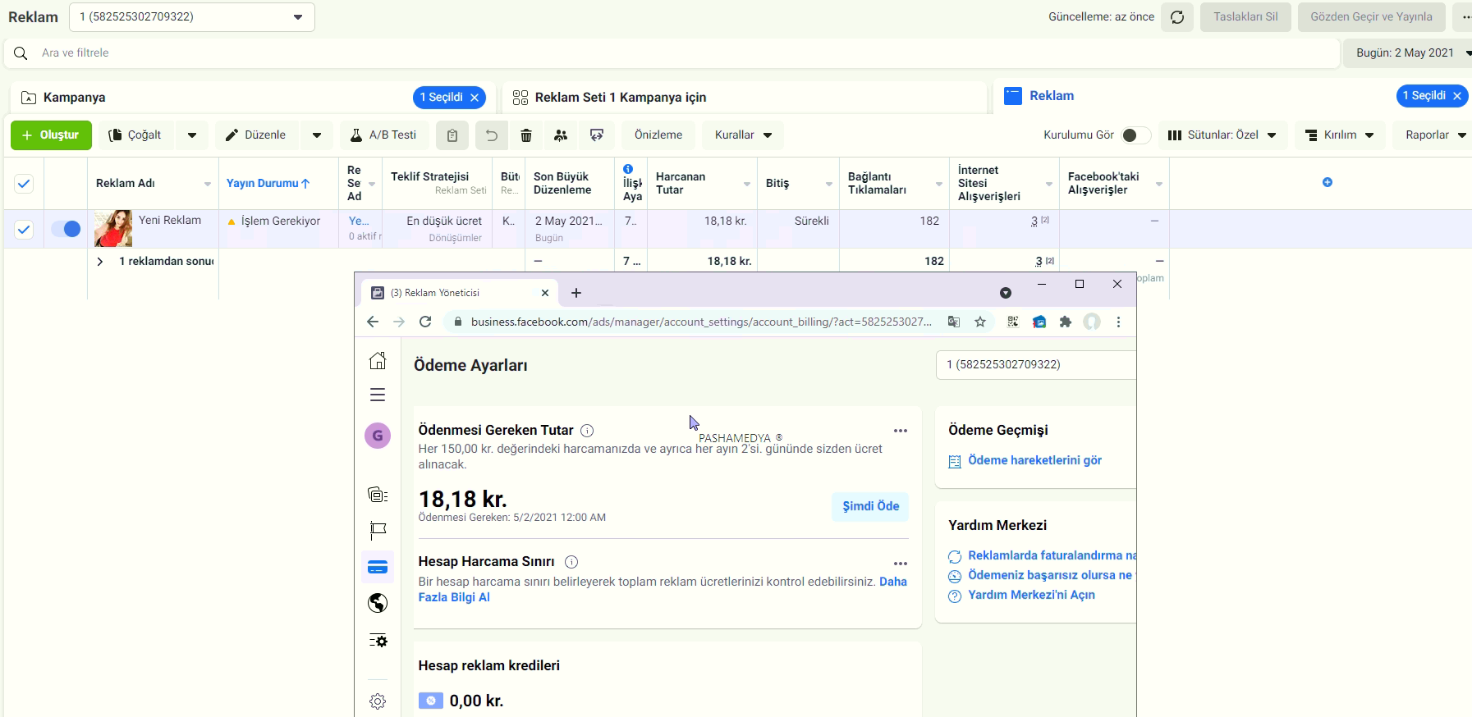Open the Sütunlar: Özel columns dropdown
Screen dimensions: 1472x717
pyautogui.click(x=1222, y=135)
